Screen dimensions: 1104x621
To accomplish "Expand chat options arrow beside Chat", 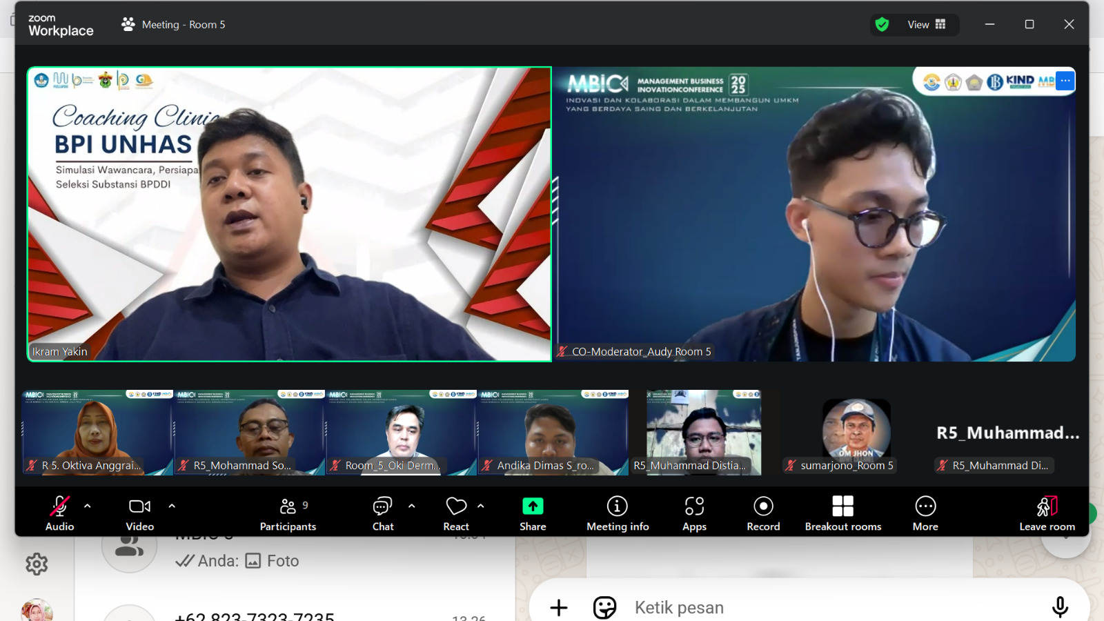I will pos(412,506).
